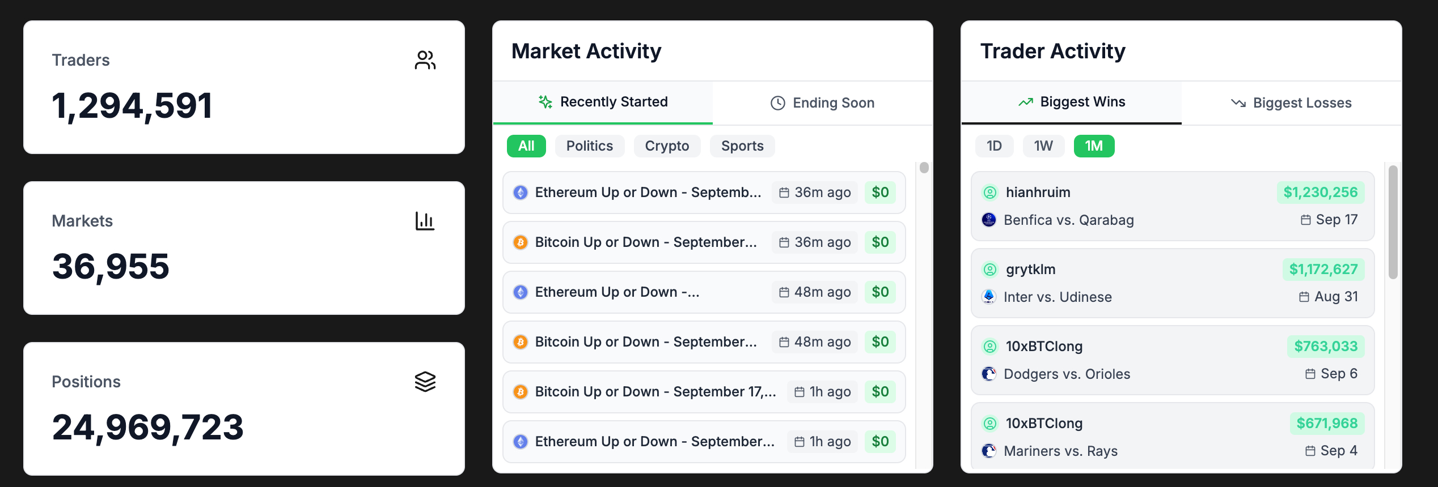
Task: Open the grytklm trader profile link
Action: click(1030, 270)
